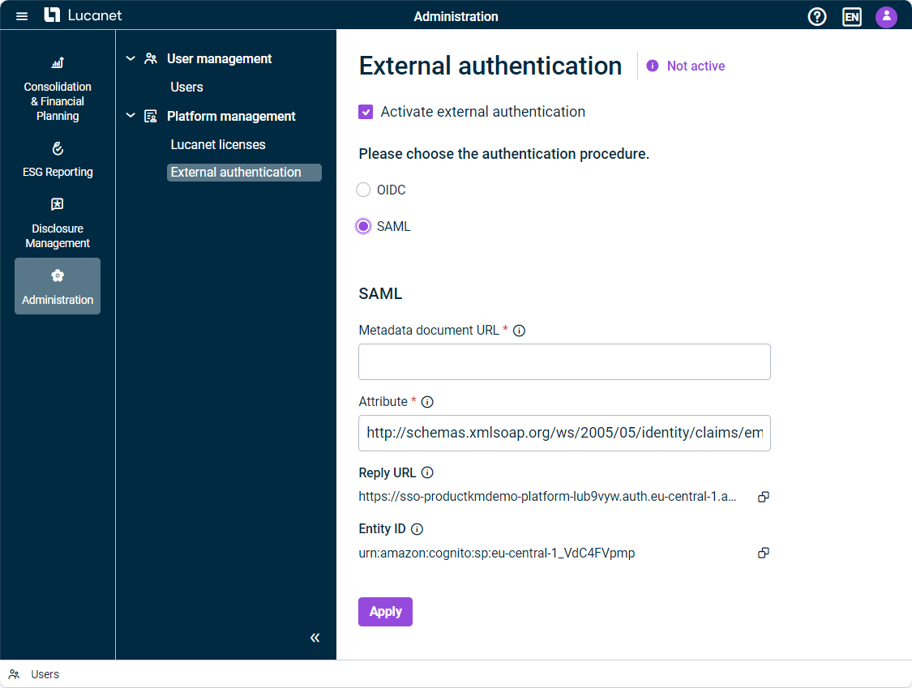
Task: Select the OIDC authentication procedure
Action: 363,189
